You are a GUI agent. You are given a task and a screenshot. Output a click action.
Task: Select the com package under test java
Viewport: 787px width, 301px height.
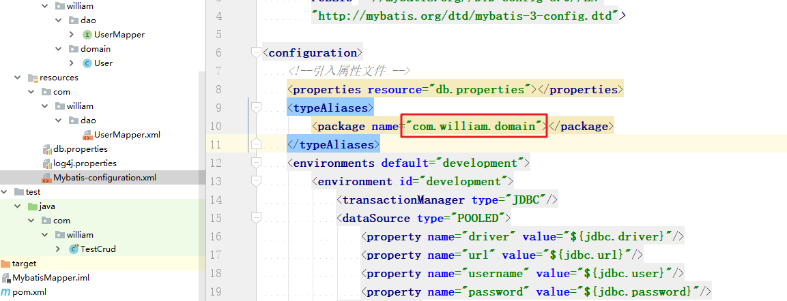tap(61, 221)
